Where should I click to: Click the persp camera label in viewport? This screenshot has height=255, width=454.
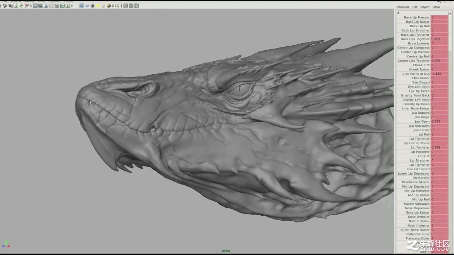[226, 251]
